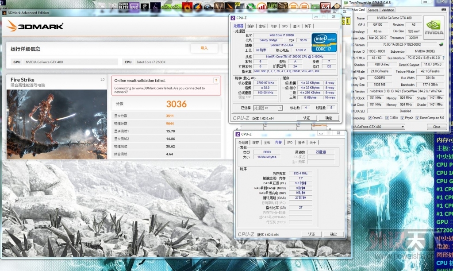The height and width of the screenshot is (271, 453).
Task: Click the 综合测试 4.64 value
Action: click(169, 154)
